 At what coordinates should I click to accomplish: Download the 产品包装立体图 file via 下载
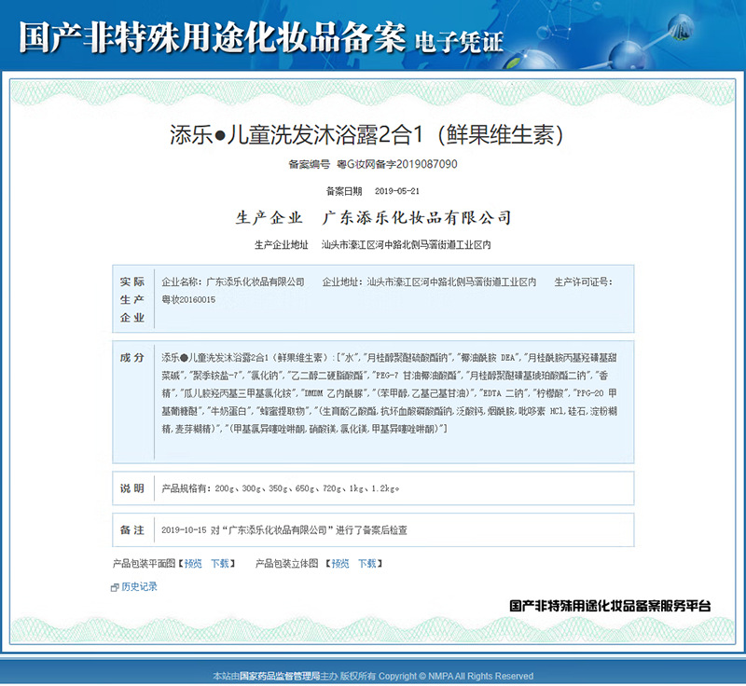click(x=366, y=563)
